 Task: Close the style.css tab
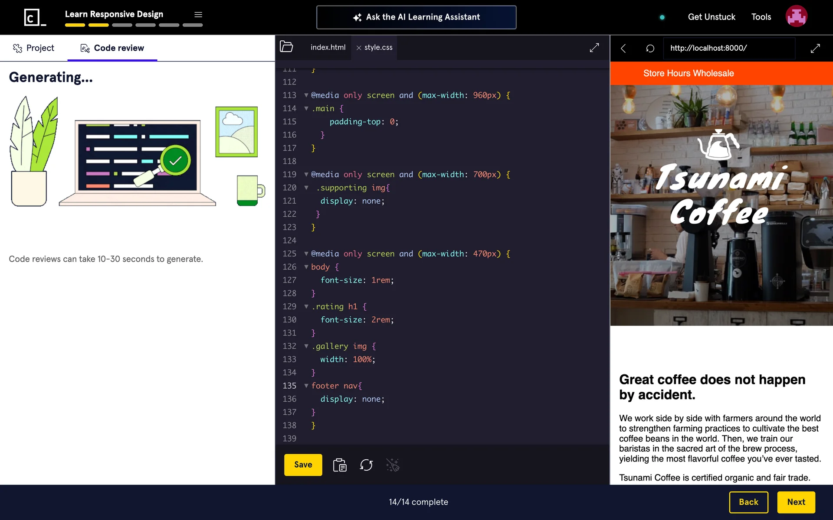(x=359, y=48)
